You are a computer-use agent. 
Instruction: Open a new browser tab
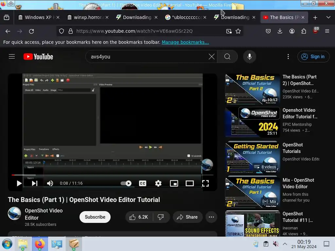315,18
